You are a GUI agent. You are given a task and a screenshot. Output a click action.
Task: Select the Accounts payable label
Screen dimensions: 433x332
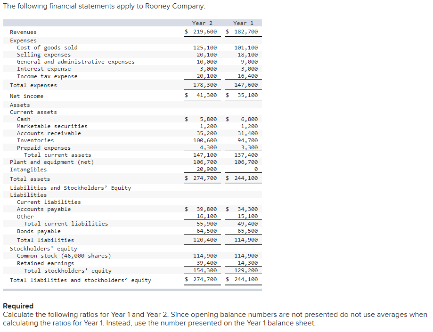tap(44, 209)
